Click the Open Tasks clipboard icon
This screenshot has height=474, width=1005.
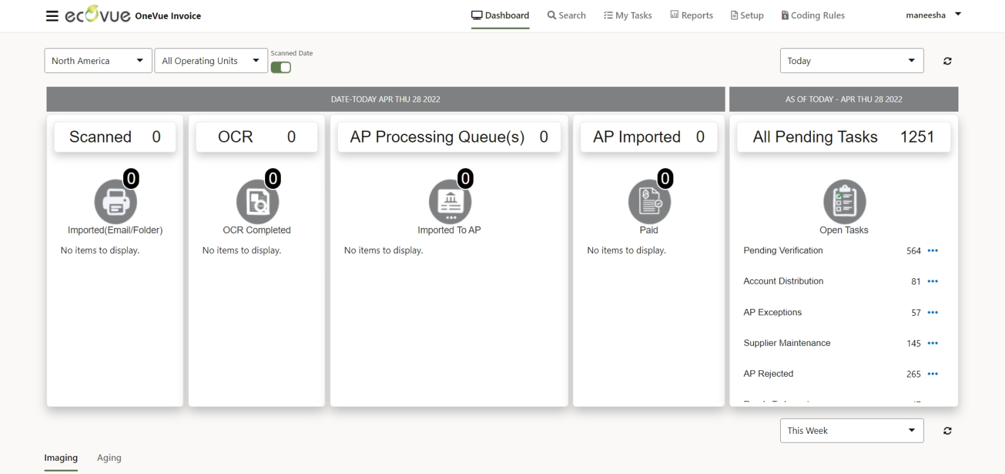click(844, 202)
